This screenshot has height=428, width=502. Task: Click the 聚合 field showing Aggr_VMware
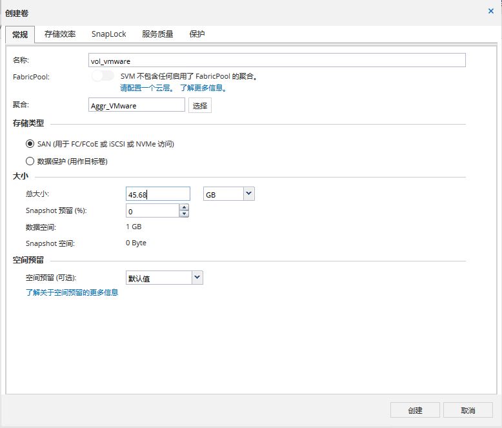tap(137, 105)
